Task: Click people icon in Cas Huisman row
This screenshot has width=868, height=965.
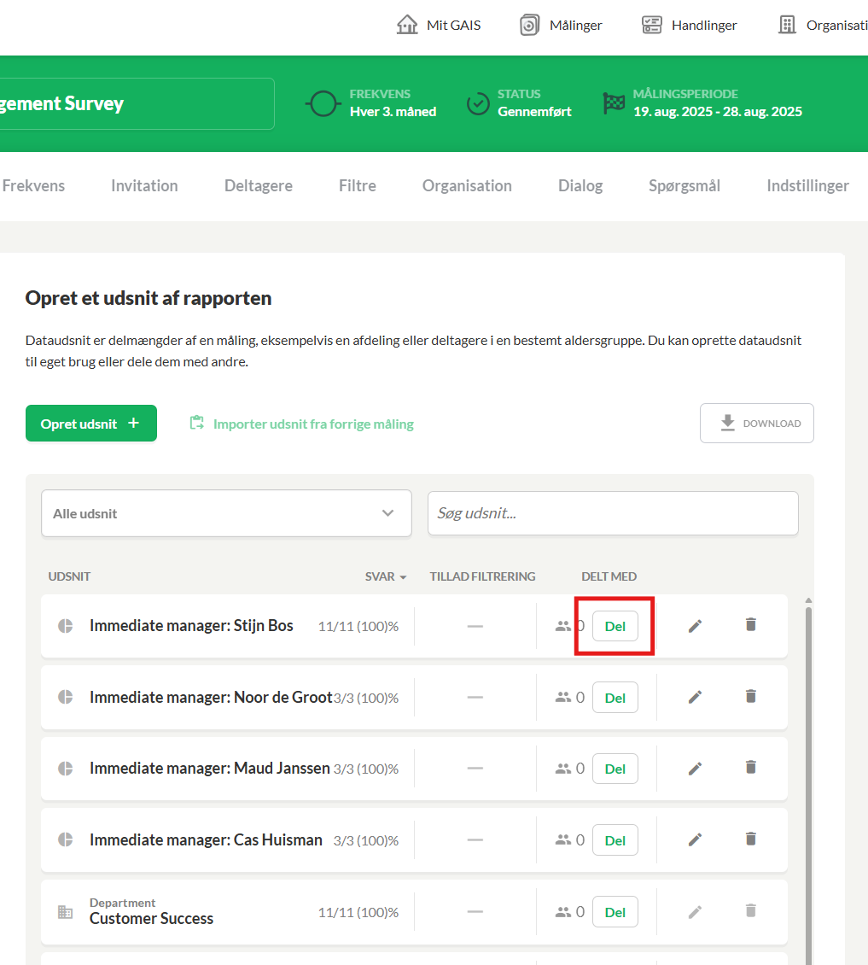Action: [563, 840]
